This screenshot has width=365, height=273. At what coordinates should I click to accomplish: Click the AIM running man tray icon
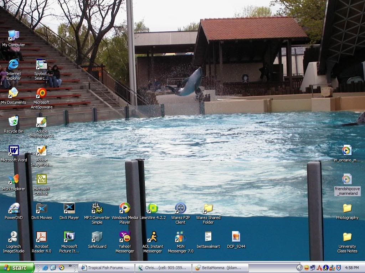pyautogui.click(x=326, y=268)
